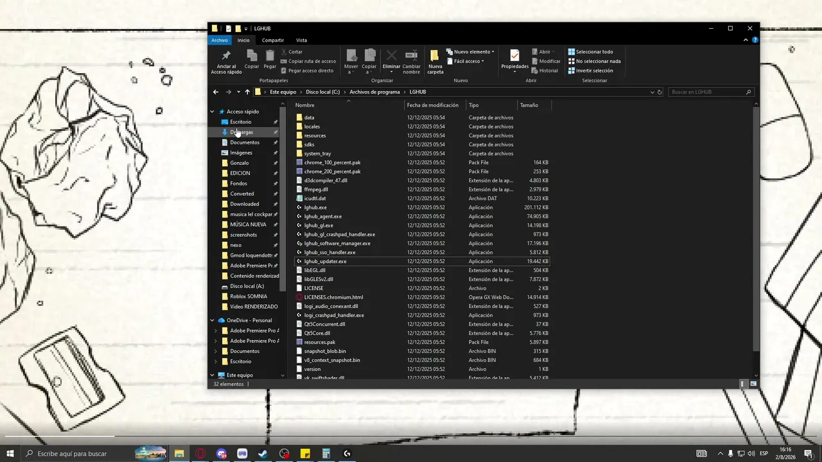The width and height of the screenshot is (822, 462).
Task: Collapse the OneDrive - Personal node
Action: pyautogui.click(x=213, y=320)
